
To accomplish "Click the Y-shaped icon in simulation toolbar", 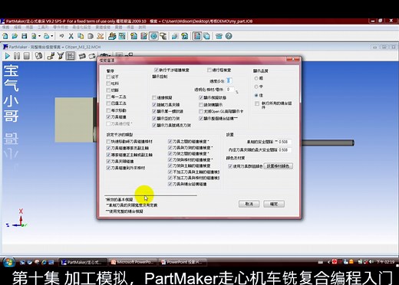I will [61, 56].
